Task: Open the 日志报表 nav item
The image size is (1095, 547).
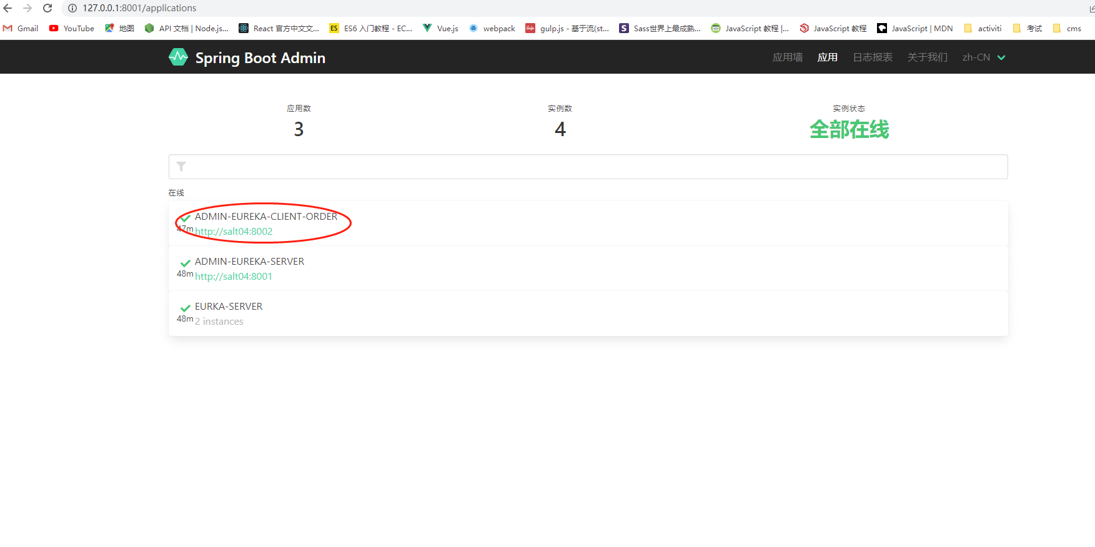Action: click(x=872, y=57)
